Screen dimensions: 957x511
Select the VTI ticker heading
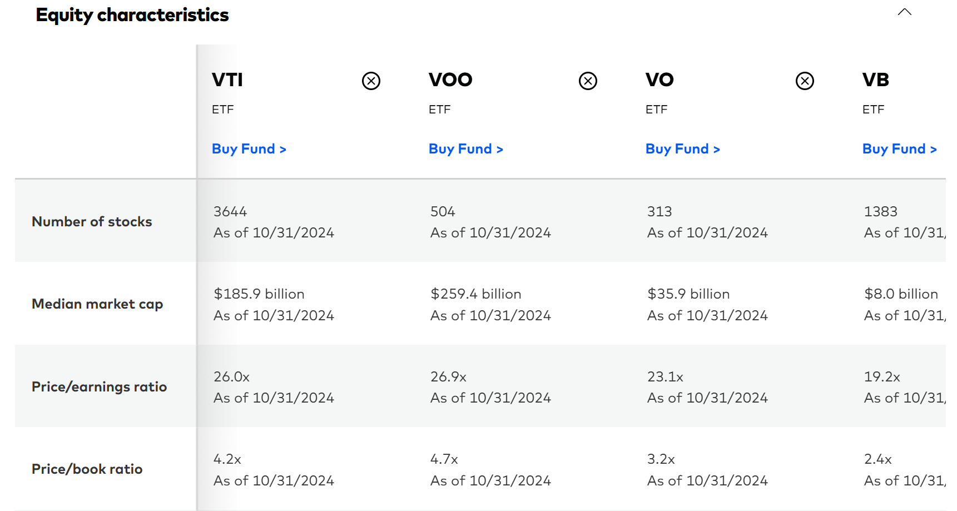227,80
